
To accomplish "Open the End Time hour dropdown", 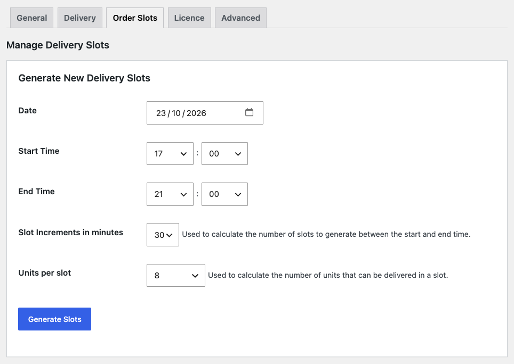I will pyautogui.click(x=170, y=194).
